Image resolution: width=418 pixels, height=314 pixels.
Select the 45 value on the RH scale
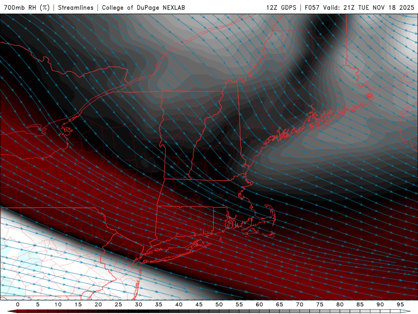click(x=199, y=305)
